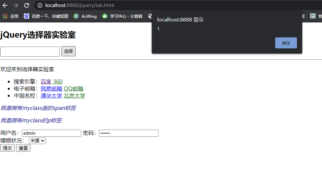This screenshot has width=322, height=194.
Task: Open the QQ邮箱 link
Action: pyautogui.click(x=74, y=89)
